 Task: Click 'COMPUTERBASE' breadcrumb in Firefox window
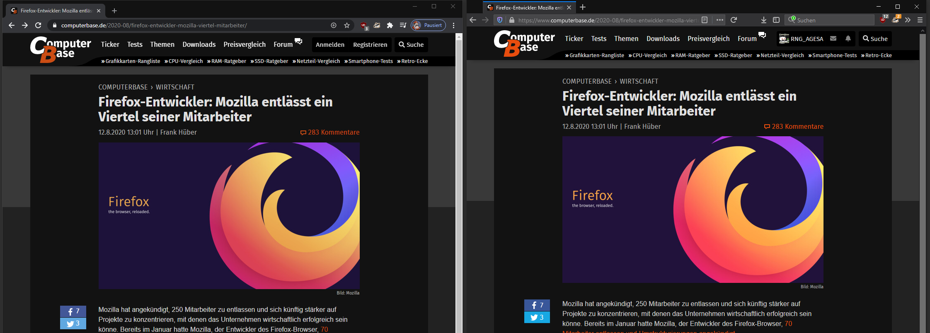pyautogui.click(x=587, y=81)
